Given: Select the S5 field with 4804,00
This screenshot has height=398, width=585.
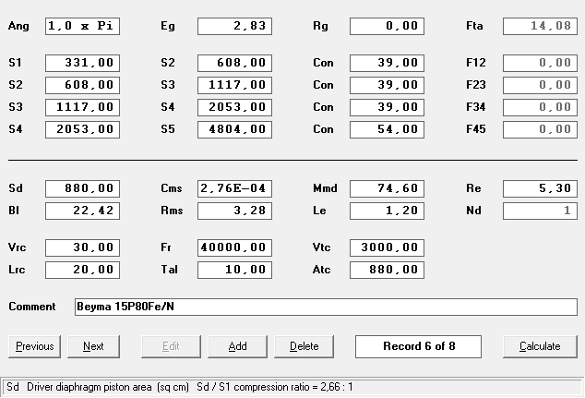Looking at the screenshot, I should click(x=234, y=129).
